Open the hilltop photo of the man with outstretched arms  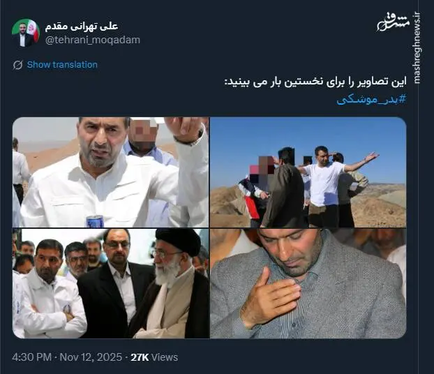click(x=308, y=172)
